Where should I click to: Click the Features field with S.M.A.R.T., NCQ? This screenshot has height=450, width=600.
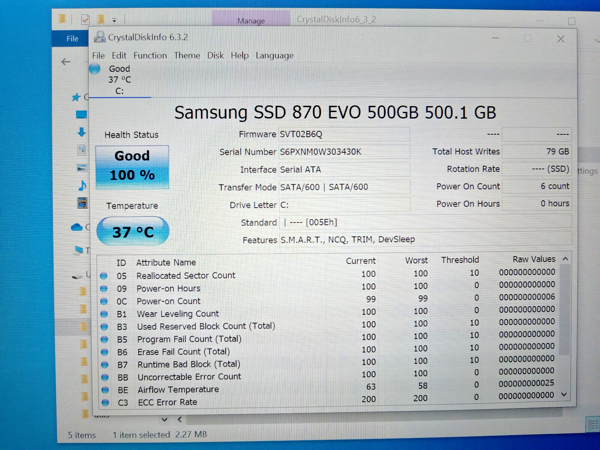(425, 239)
